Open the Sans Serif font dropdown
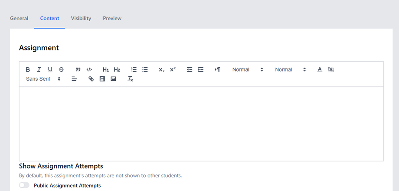Viewport: 399px width, 191px height. 43,79
